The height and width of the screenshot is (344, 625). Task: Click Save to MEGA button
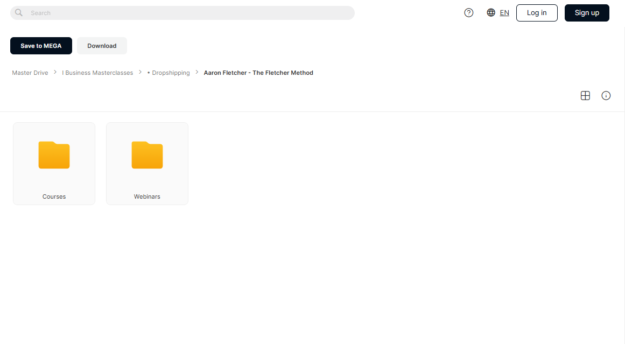tap(41, 46)
